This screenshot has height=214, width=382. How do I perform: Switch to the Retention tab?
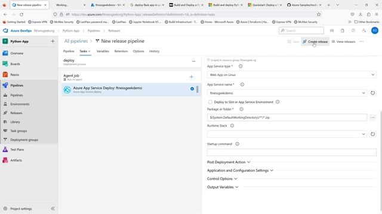[x=121, y=51]
